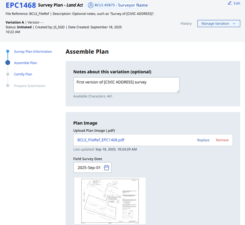Click the Certify Plan step circle

[x=7, y=74]
